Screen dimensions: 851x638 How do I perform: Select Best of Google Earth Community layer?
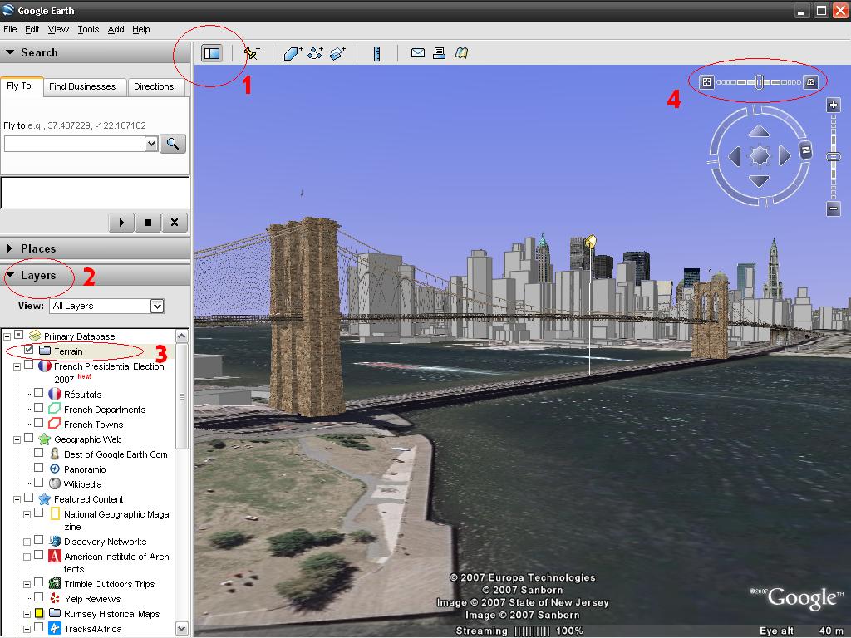tap(116, 454)
